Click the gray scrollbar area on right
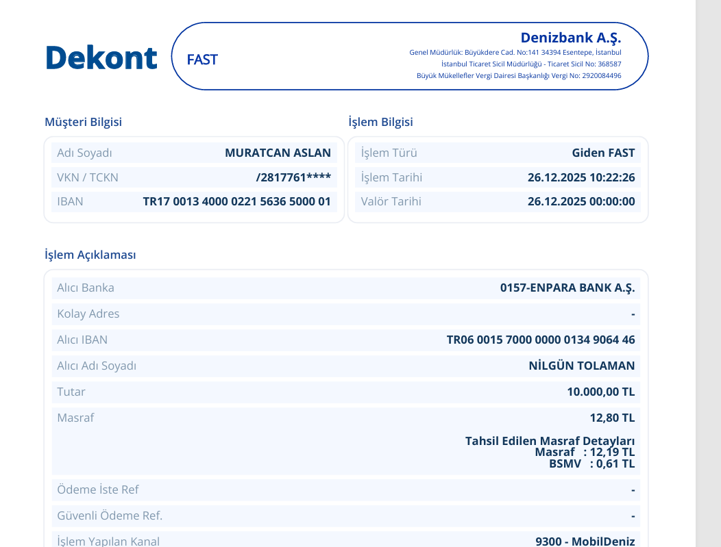The image size is (721, 547). click(708, 273)
